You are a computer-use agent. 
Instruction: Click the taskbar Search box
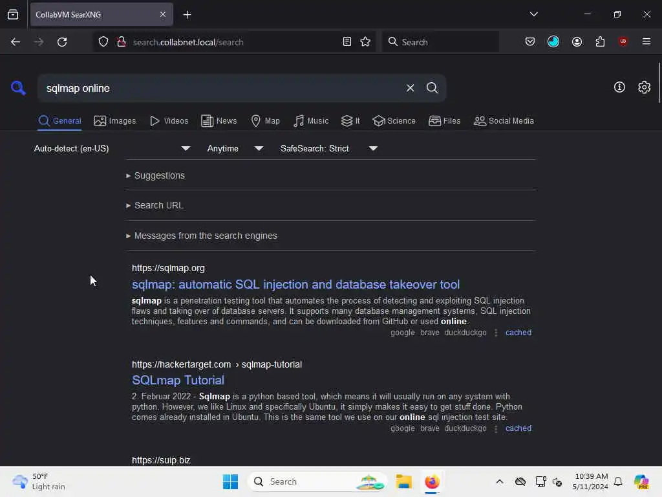(317, 481)
